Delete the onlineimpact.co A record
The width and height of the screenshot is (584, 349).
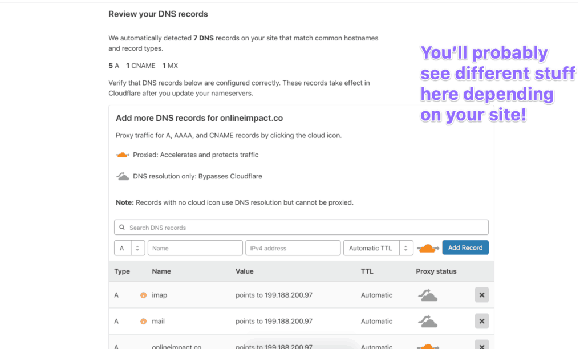pos(481,345)
